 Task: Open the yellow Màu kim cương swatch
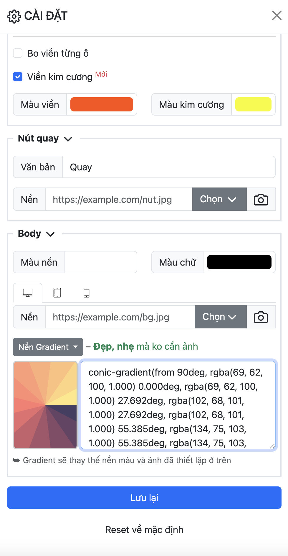253,105
